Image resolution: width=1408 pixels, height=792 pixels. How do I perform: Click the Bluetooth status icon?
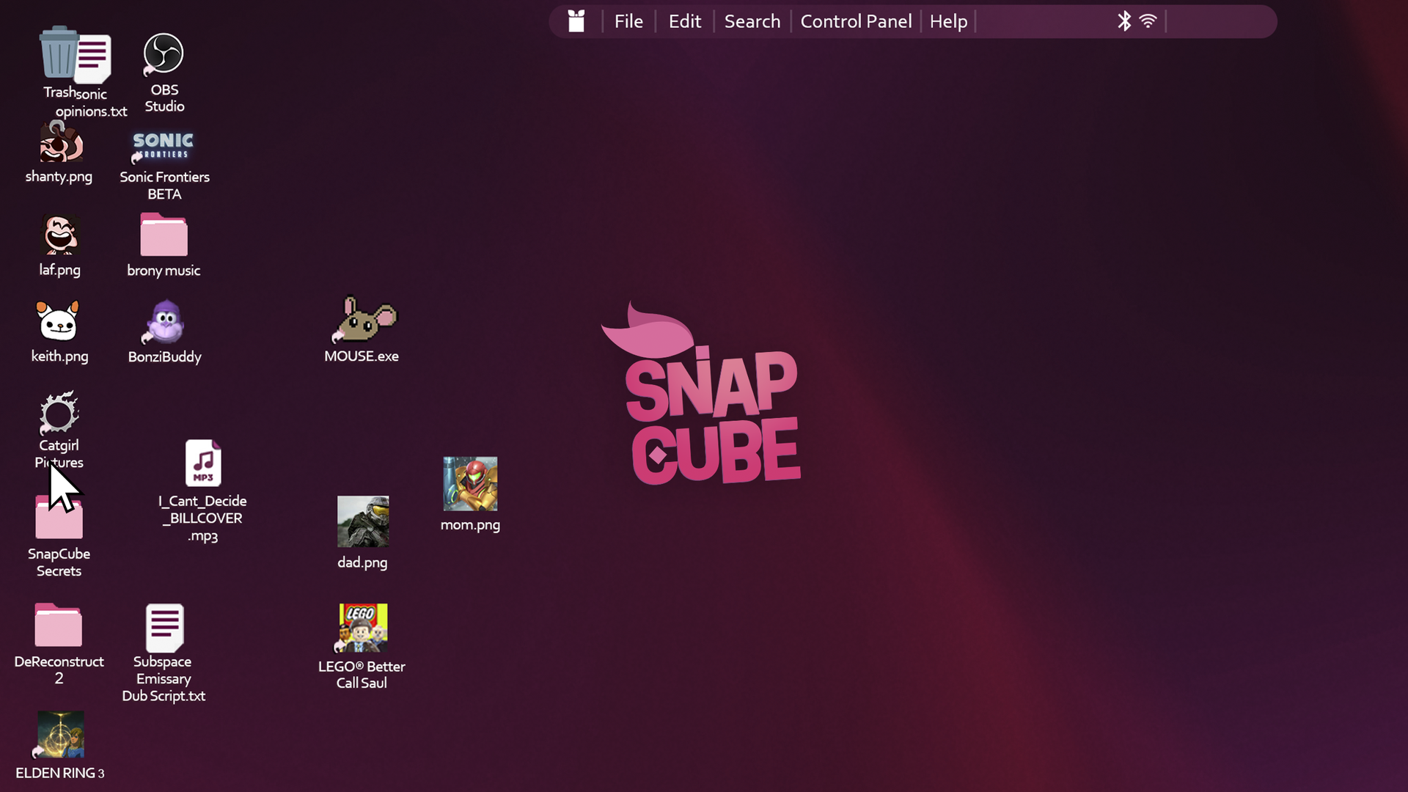1124,21
